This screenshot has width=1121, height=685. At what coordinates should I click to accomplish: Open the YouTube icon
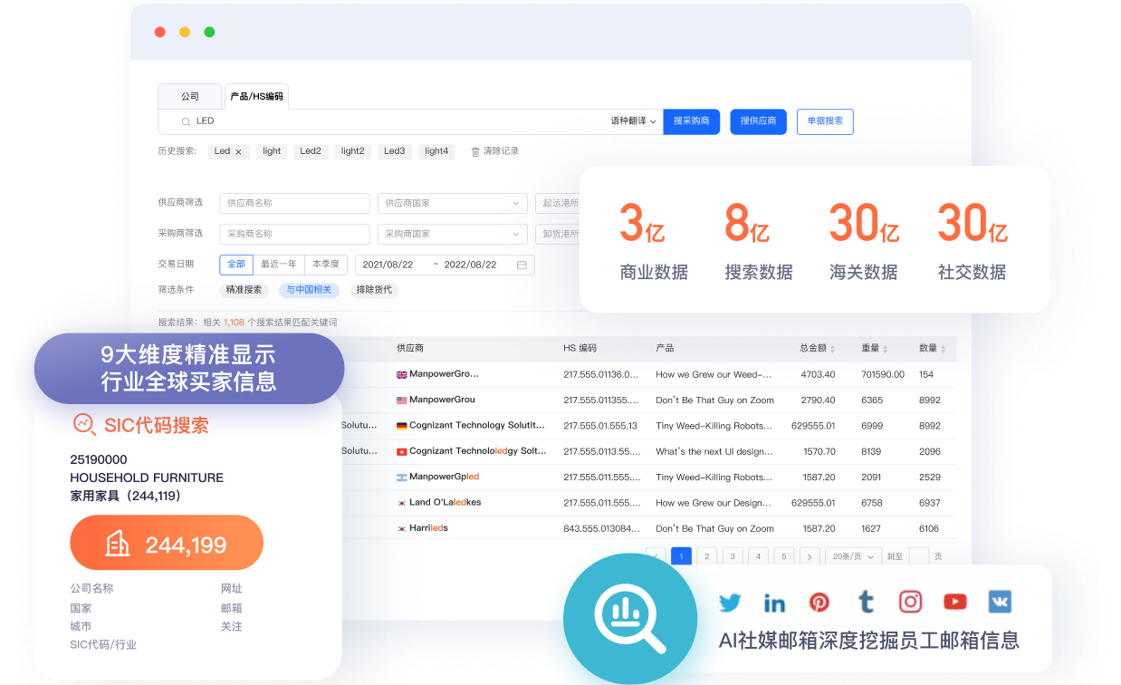point(954,602)
